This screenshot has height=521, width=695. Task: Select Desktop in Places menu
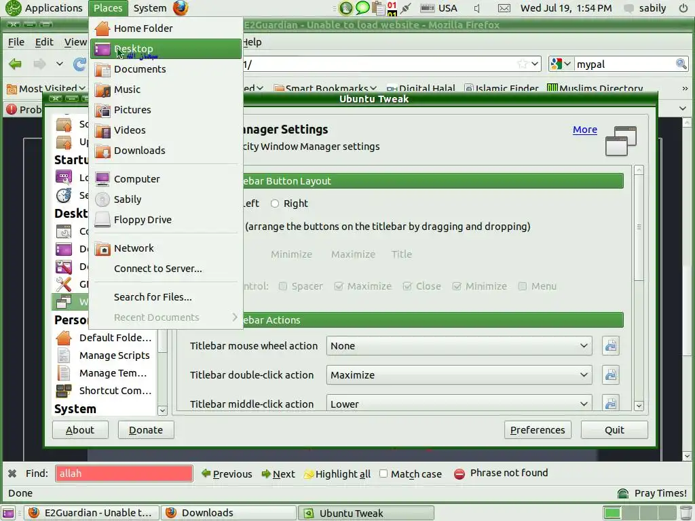point(166,49)
